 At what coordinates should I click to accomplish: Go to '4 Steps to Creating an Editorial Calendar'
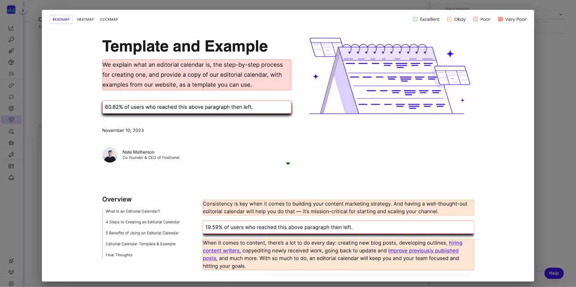click(143, 222)
